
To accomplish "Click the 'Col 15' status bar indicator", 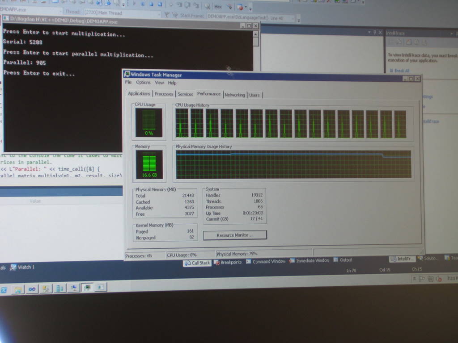I will pos(385,270).
